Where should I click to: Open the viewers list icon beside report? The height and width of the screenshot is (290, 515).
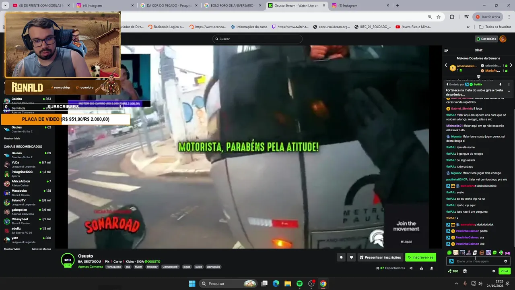coord(432,268)
